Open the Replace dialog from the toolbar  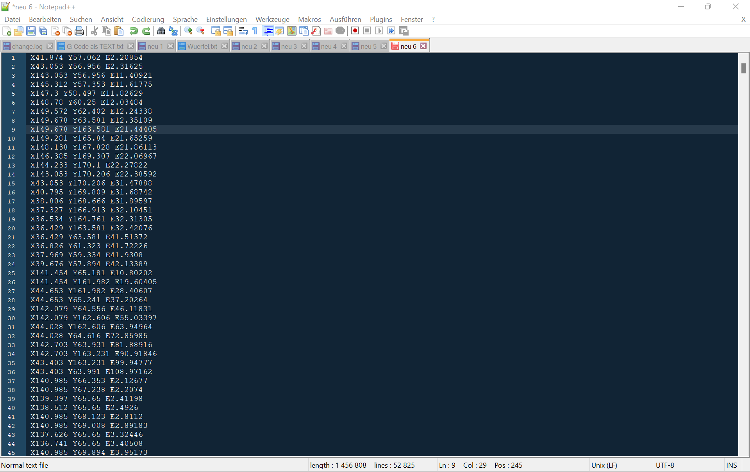(x=173, y=31)
